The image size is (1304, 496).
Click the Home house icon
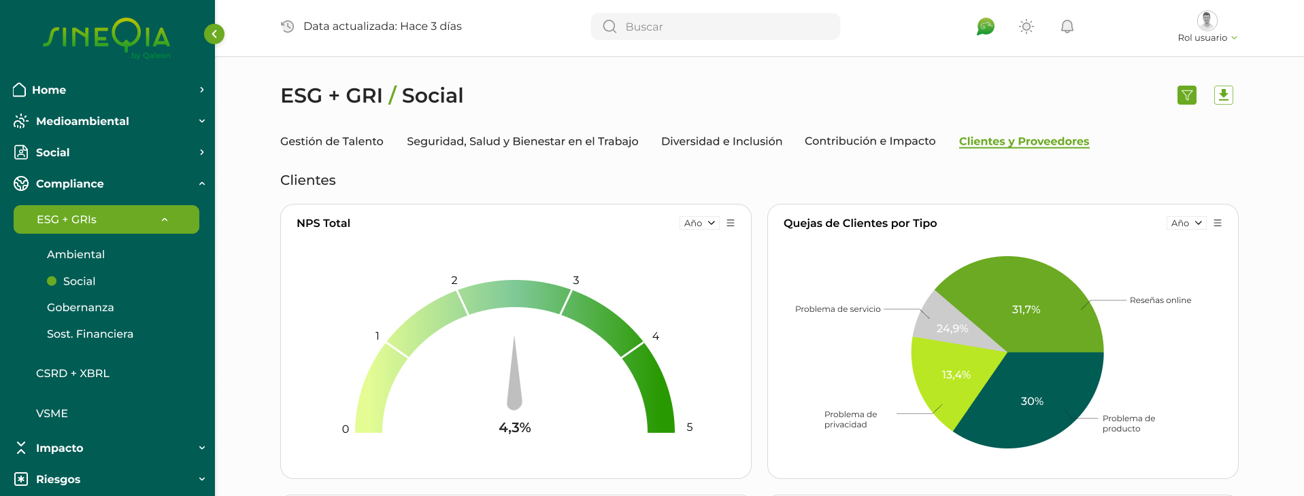pos(20,90)
